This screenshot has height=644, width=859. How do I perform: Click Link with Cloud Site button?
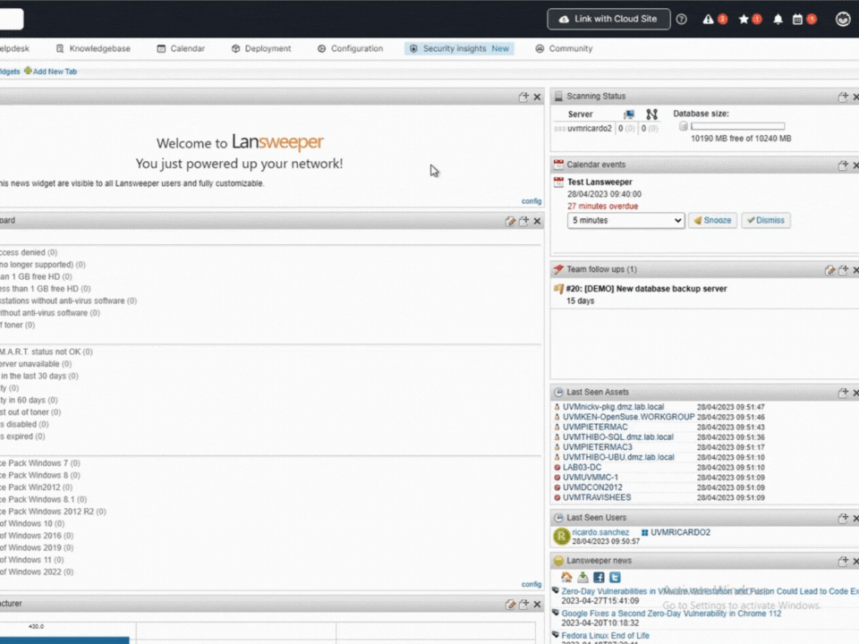point(608,19)
